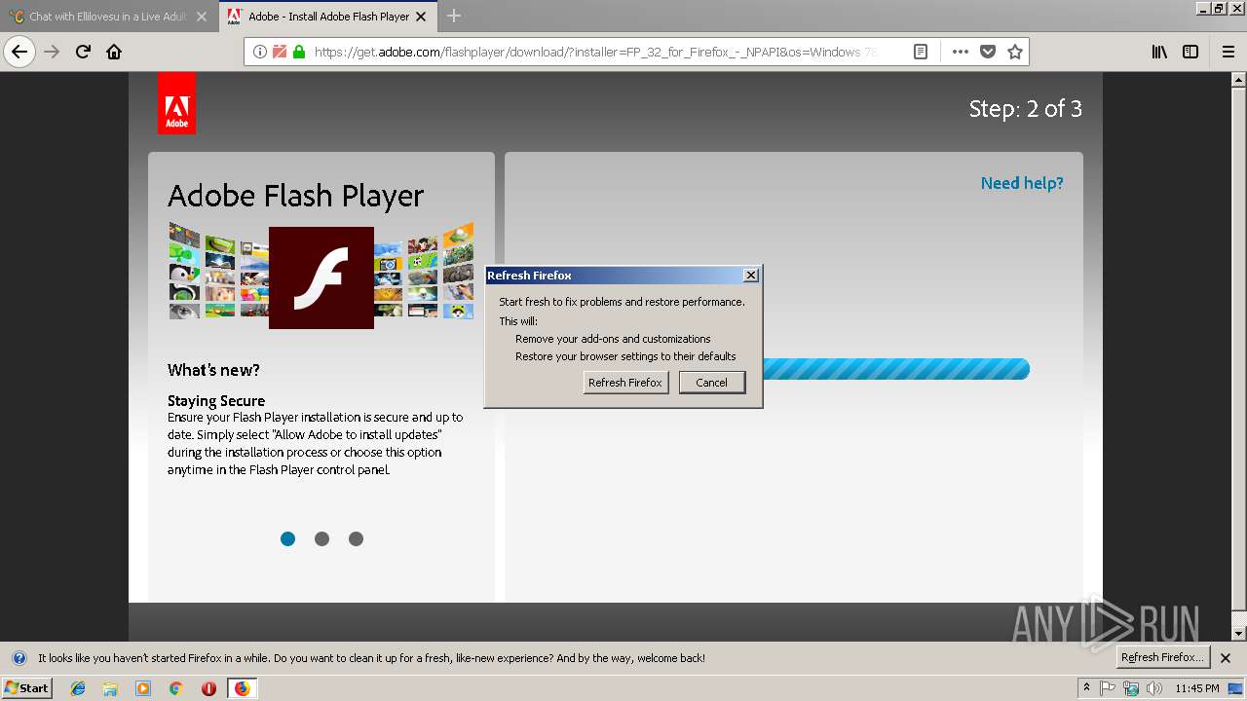The image size is (1247, 701).
Task: Click the Flash Player logo image
Action: (321, 277)
